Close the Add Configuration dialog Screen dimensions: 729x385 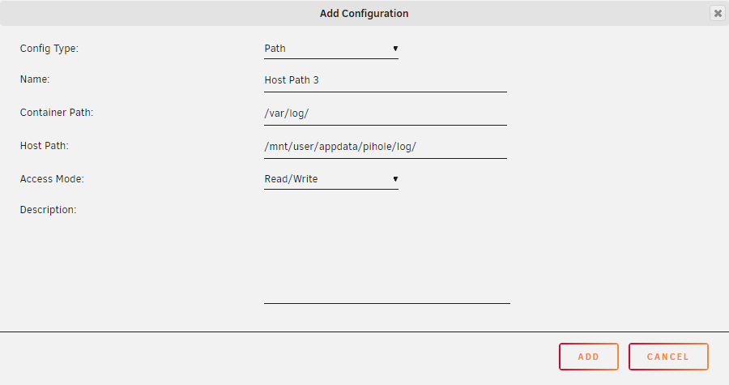(x=718, y=13)
